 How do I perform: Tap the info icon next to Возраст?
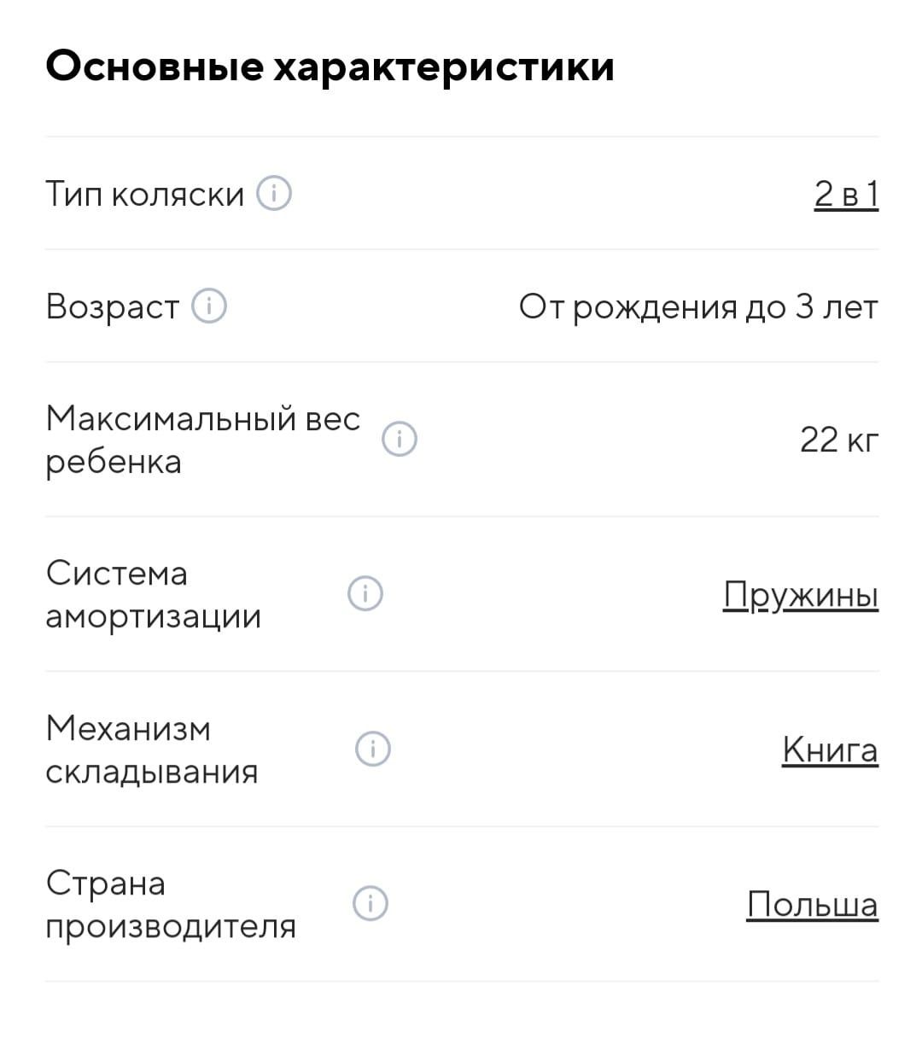[209, 306]
